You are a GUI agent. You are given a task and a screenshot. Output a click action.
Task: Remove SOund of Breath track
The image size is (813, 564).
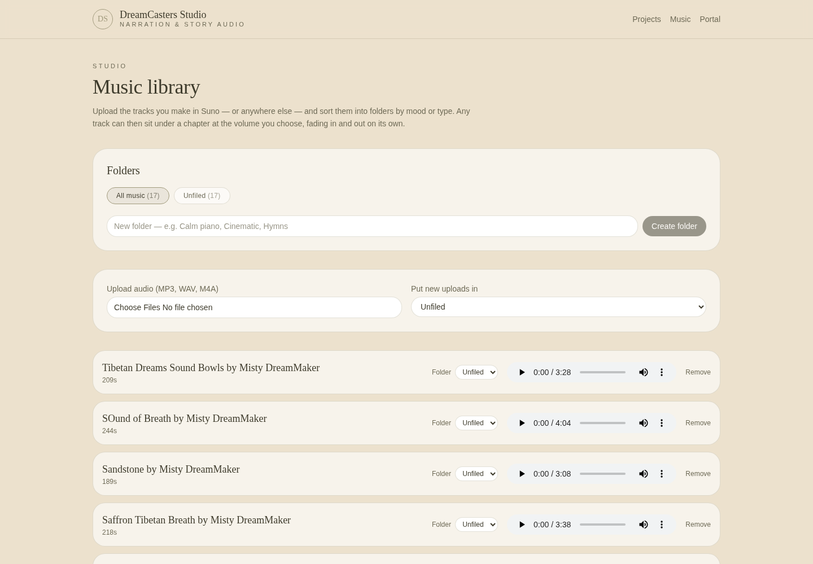pyautogui.click(x=698, y=423)
